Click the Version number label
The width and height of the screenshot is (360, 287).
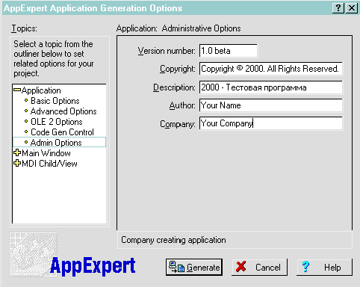(x=167, y=51)
